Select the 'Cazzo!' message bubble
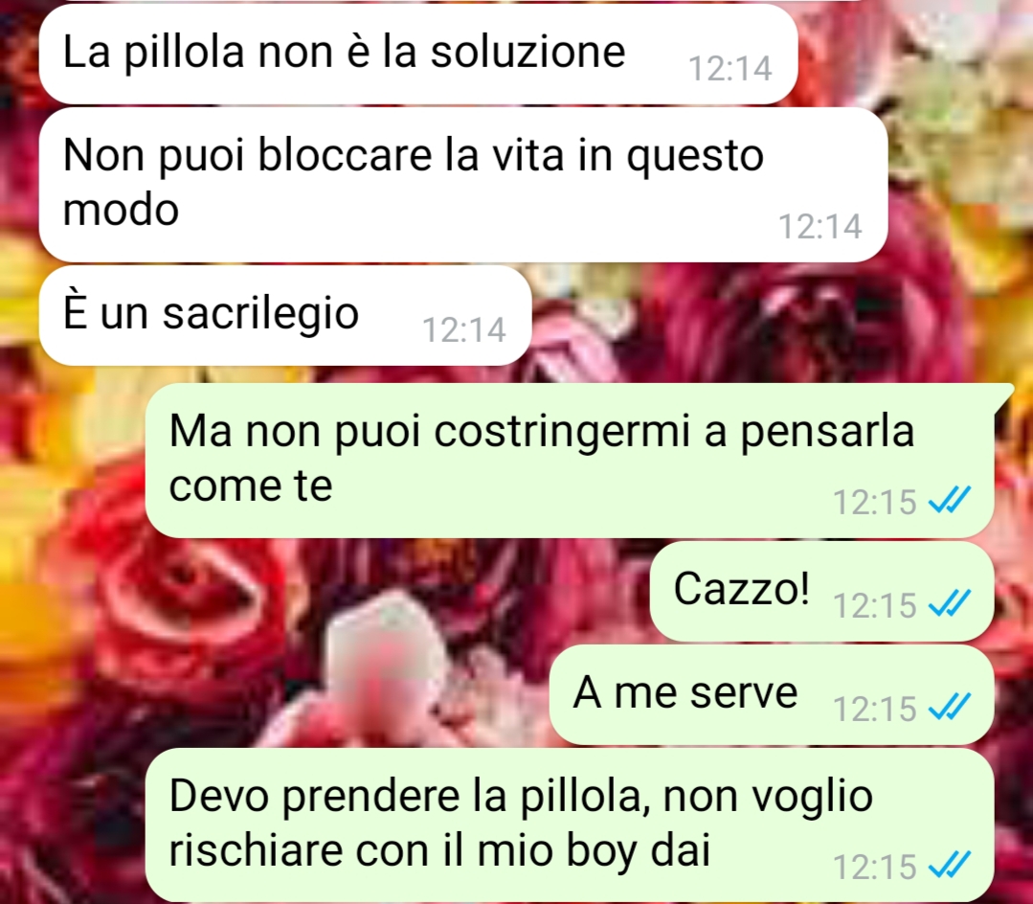1033x904 pixels. tap(822, 591)
